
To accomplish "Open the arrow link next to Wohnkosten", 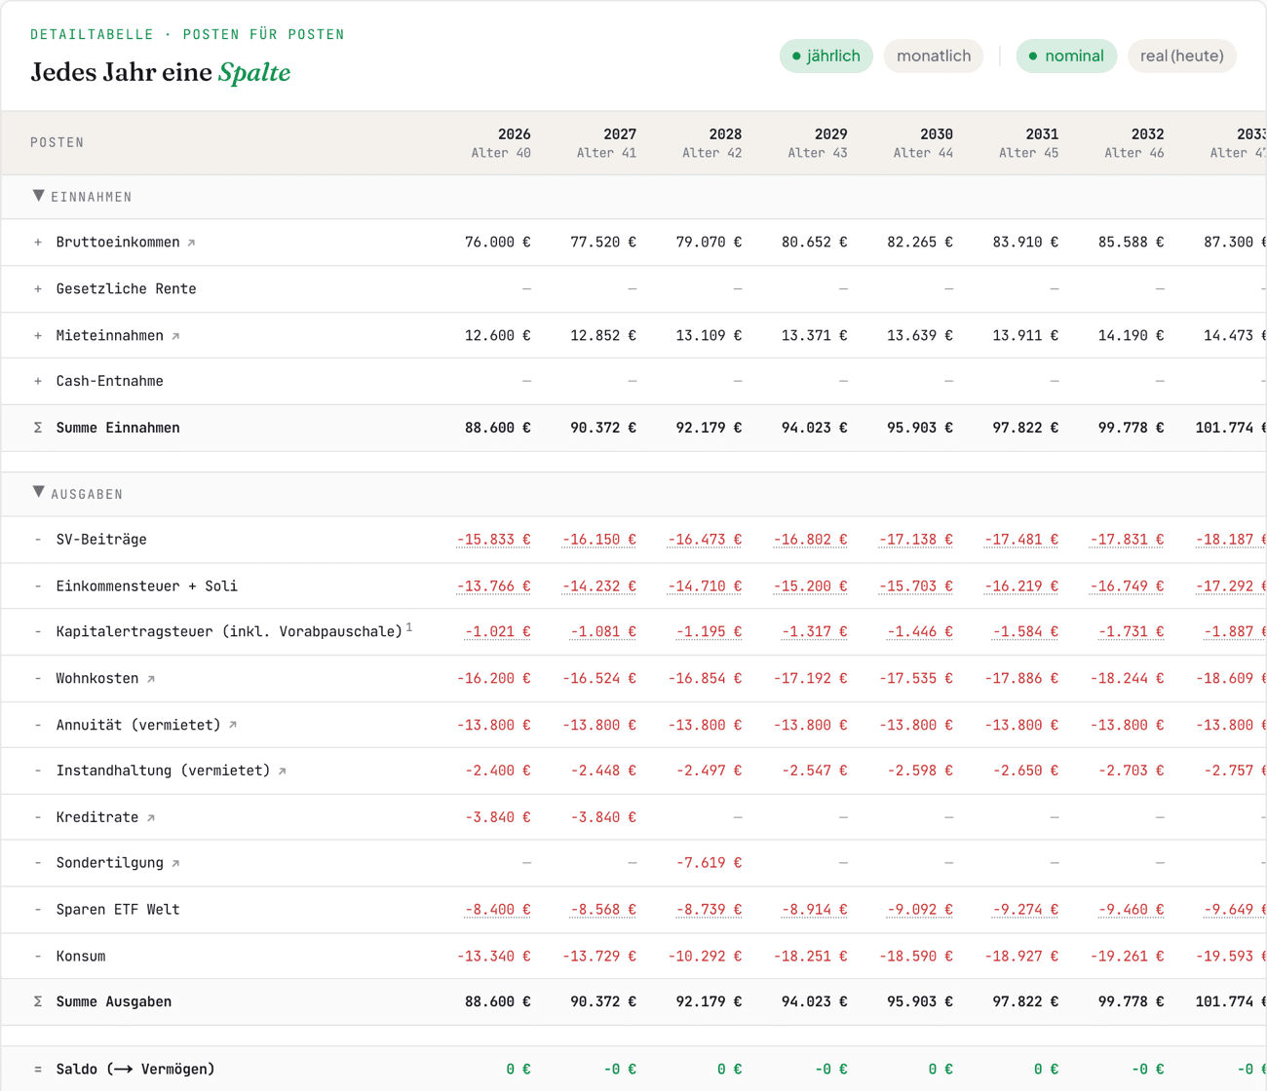I will pos(151,679).
